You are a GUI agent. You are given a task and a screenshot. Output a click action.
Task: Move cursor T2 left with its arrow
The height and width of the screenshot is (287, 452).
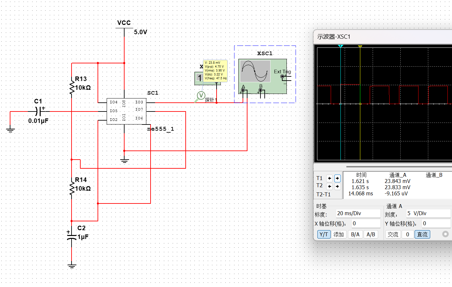click(x=329, y=186)
